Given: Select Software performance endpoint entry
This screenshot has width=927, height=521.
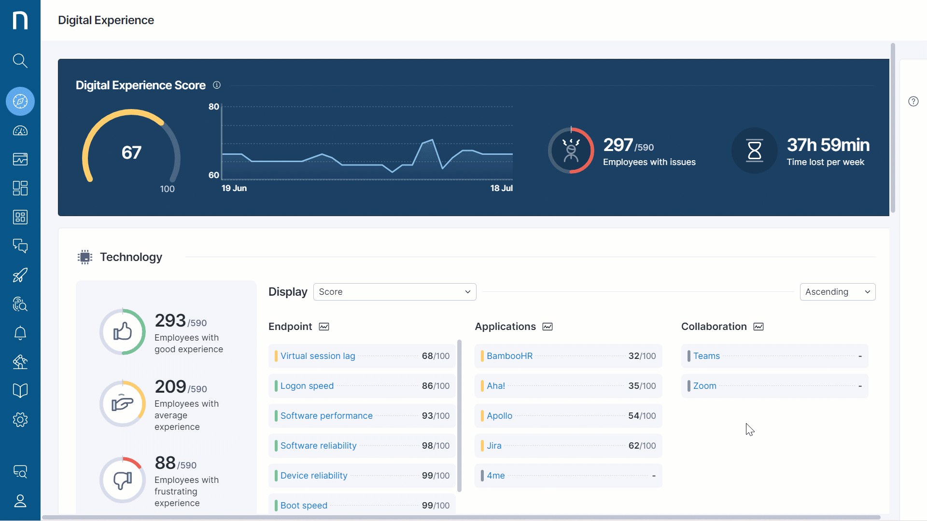Looking at the screenshot, I should [x=326, y=416].
